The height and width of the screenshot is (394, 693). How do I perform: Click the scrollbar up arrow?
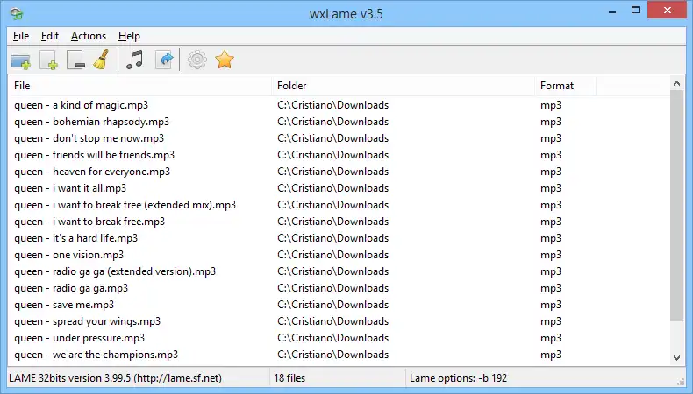click(676, 83)
